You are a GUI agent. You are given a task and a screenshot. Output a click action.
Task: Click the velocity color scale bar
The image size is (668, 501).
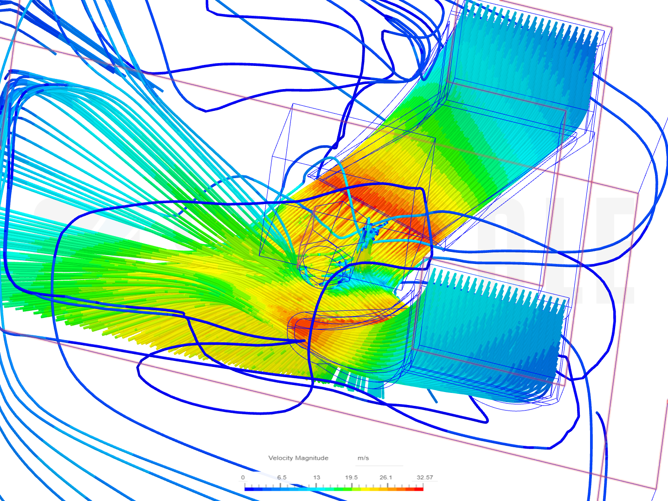tap(334, 488)
